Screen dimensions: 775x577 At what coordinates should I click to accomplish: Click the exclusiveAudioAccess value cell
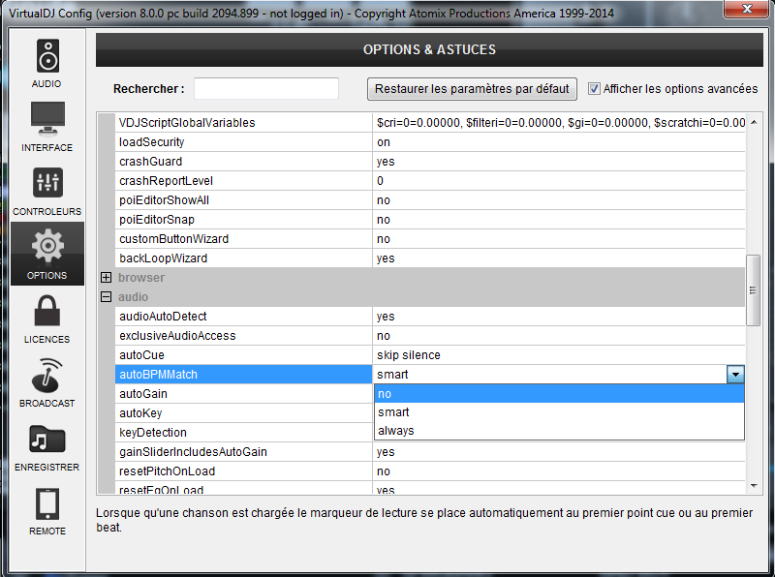tap(558, 336)
